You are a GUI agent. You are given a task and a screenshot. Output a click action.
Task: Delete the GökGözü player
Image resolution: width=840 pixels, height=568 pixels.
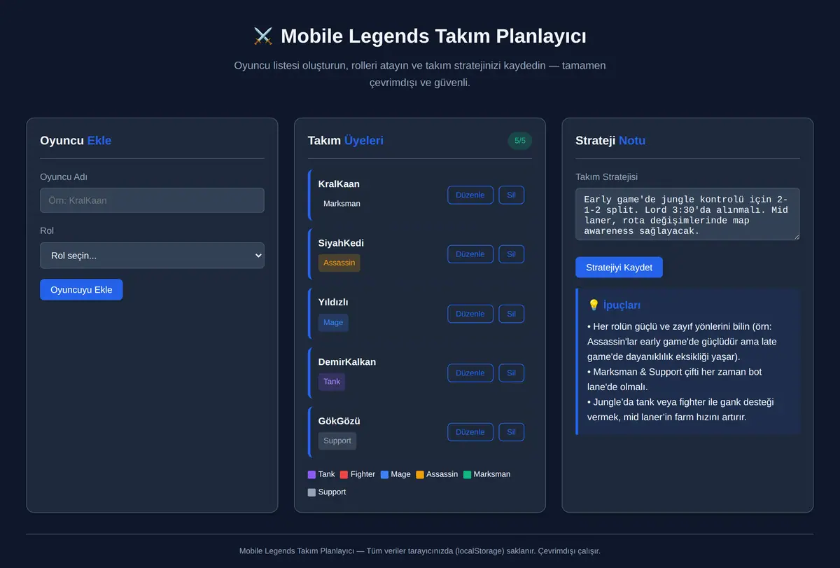(511, 432)
